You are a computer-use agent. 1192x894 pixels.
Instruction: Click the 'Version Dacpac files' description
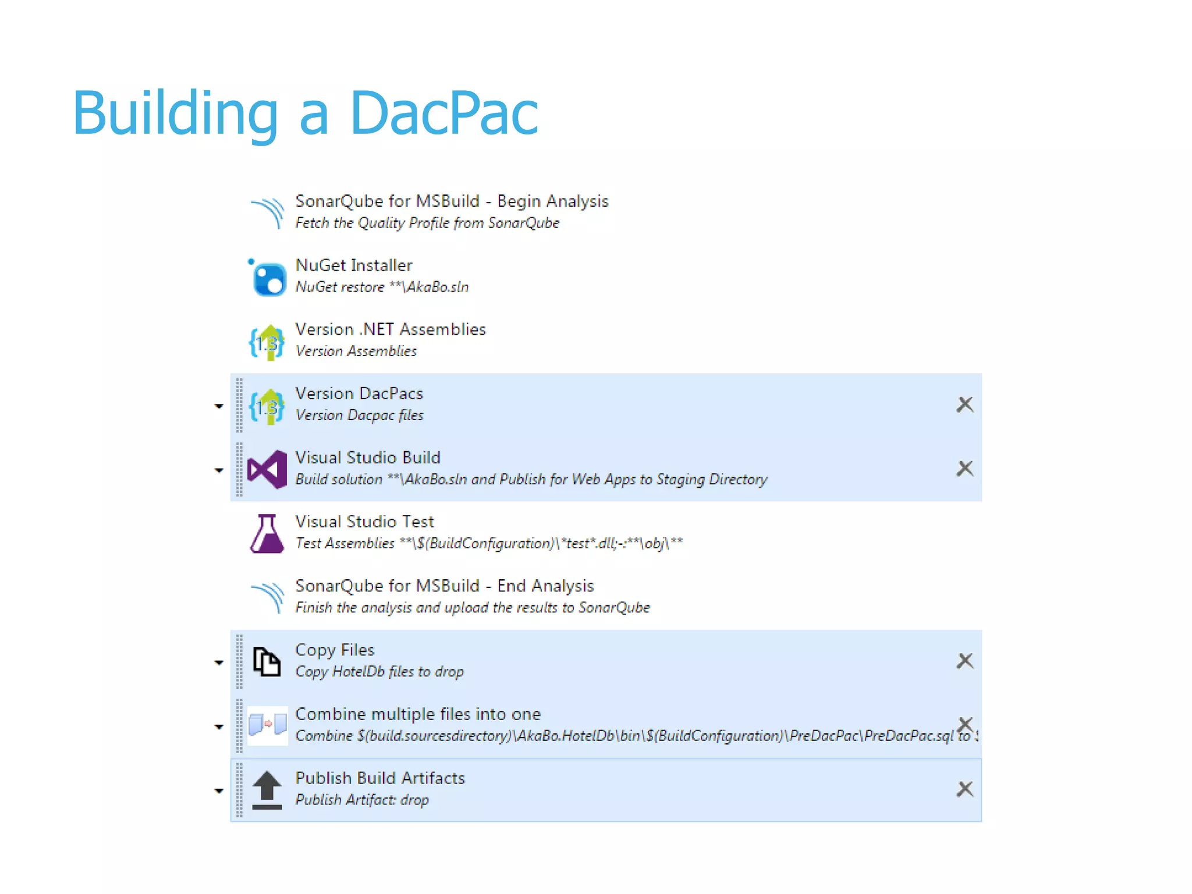coord(359,416)
